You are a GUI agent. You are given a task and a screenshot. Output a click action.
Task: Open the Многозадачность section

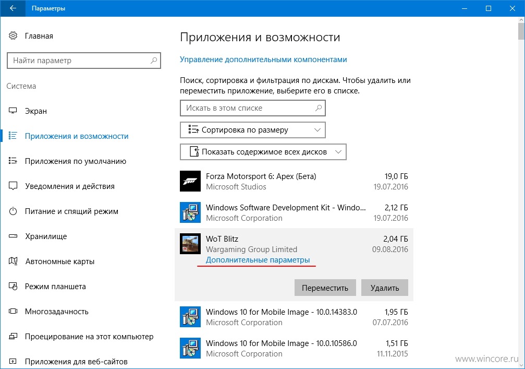(57, 312)
